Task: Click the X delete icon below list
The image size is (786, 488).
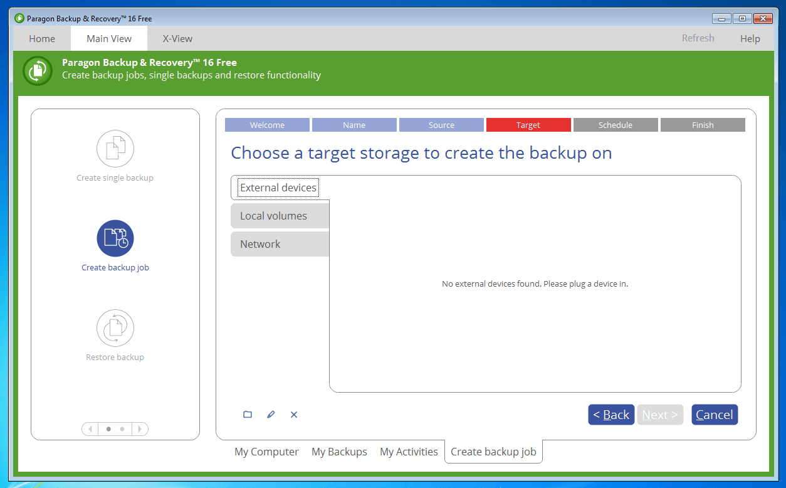Action: click(x=294, y=415)
